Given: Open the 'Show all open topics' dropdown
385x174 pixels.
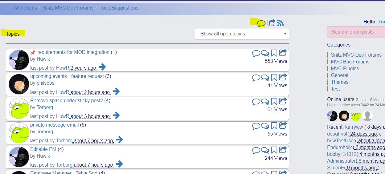Looking at the screenshot, I should (242, 34).
